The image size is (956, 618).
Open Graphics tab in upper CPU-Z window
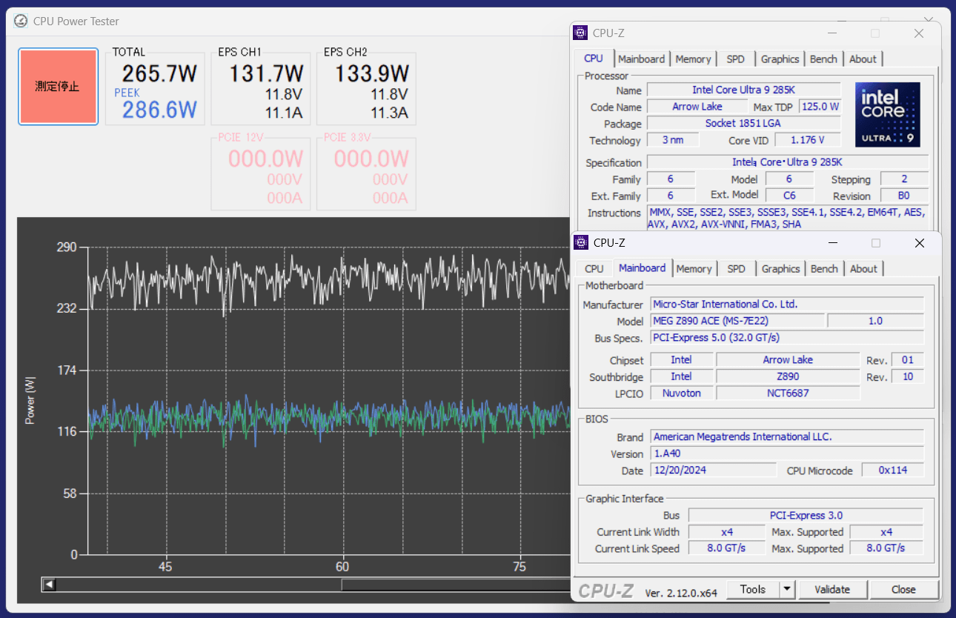780,59
